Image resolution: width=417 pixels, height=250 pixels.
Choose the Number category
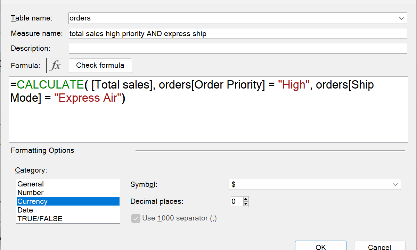point(31,193)
